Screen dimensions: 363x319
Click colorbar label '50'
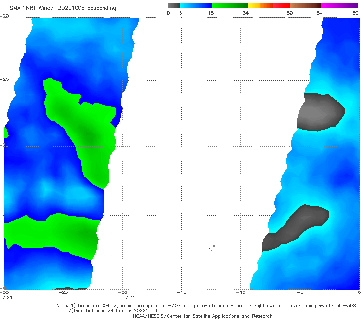coord(290,13)
